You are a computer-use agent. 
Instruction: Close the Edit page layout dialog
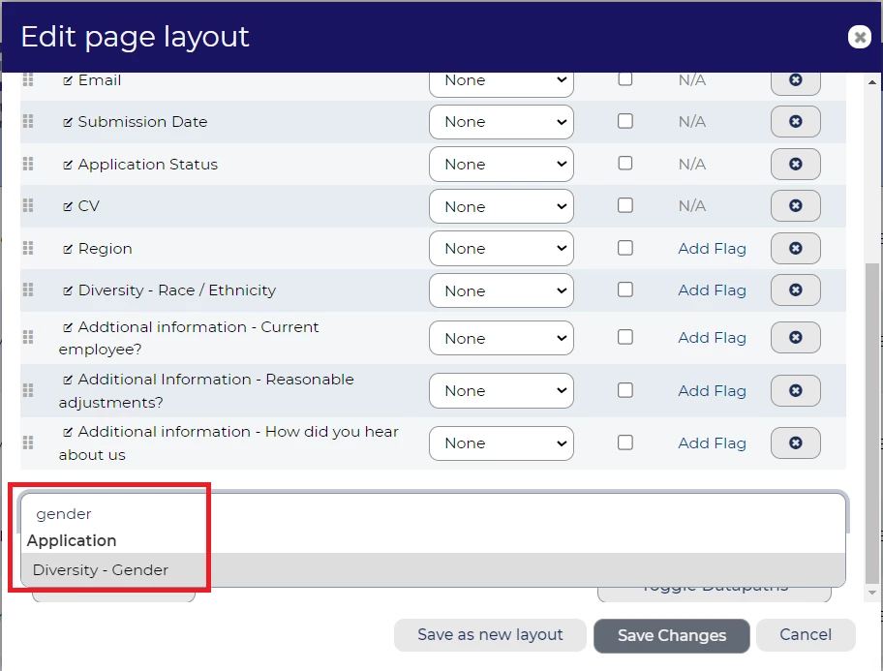pos(859,37)
